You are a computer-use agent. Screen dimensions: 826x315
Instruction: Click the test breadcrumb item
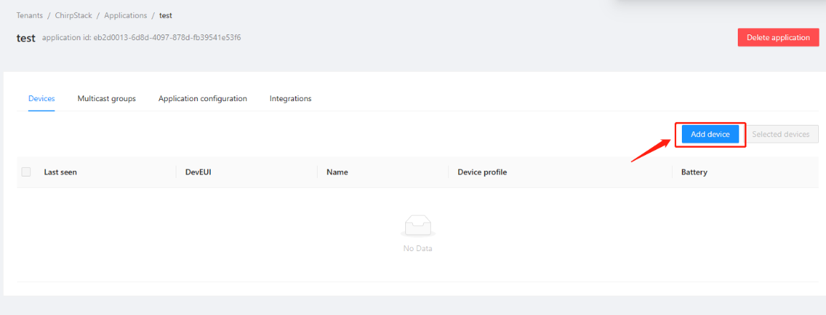166,15
